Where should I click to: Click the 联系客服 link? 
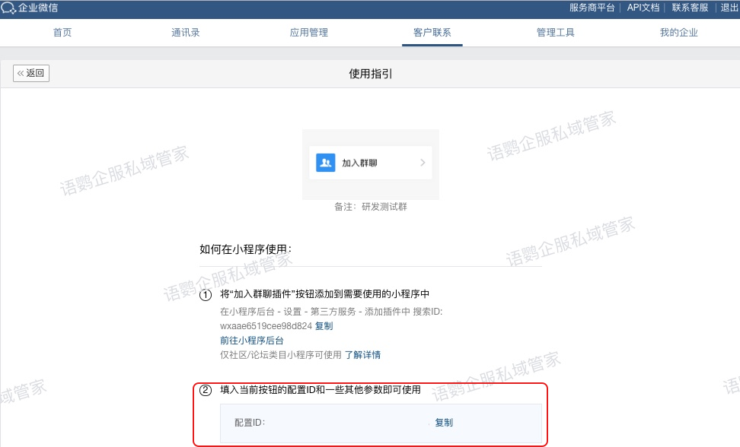[690, 8]
